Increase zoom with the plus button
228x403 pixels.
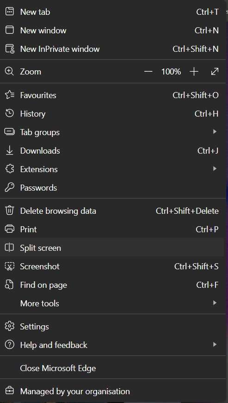(194, 71)
